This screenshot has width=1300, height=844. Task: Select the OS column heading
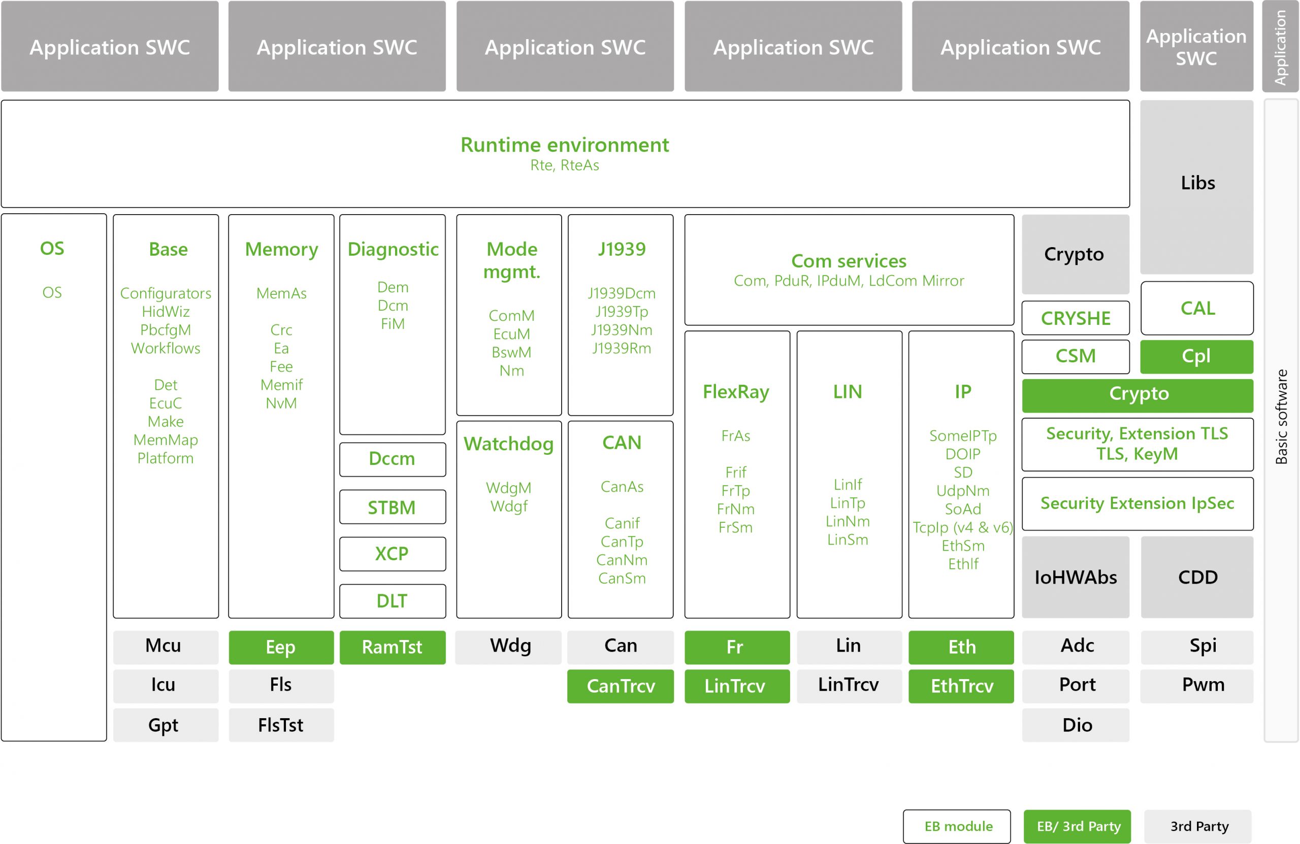(52, 248)
